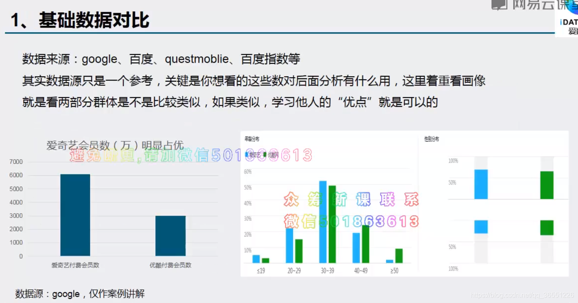Click the ≤19 age group label
This screenshot has height=303, width=578.
point(261,271)
